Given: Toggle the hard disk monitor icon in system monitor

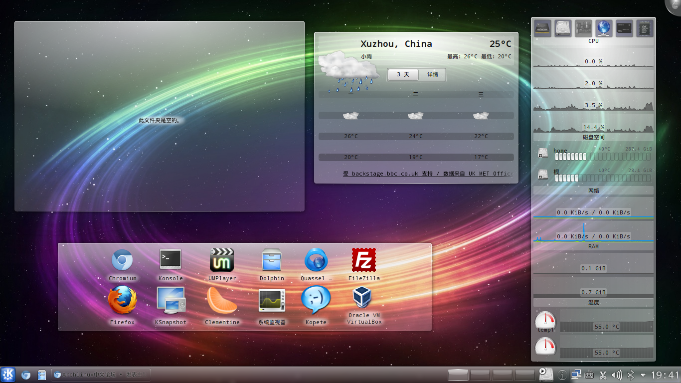Looking at the screenshot, I should [x=563, y=28].
